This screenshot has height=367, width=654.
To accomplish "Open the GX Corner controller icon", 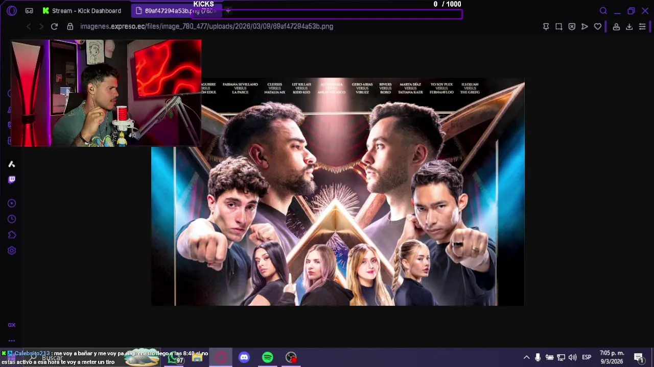I will (29, 11).
